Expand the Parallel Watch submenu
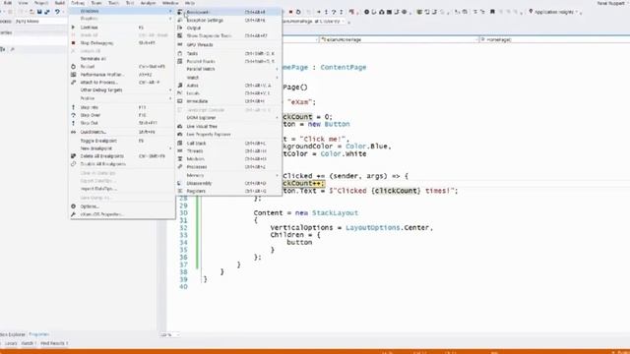The width and height of the screenshot is (630, 354). 227,69
